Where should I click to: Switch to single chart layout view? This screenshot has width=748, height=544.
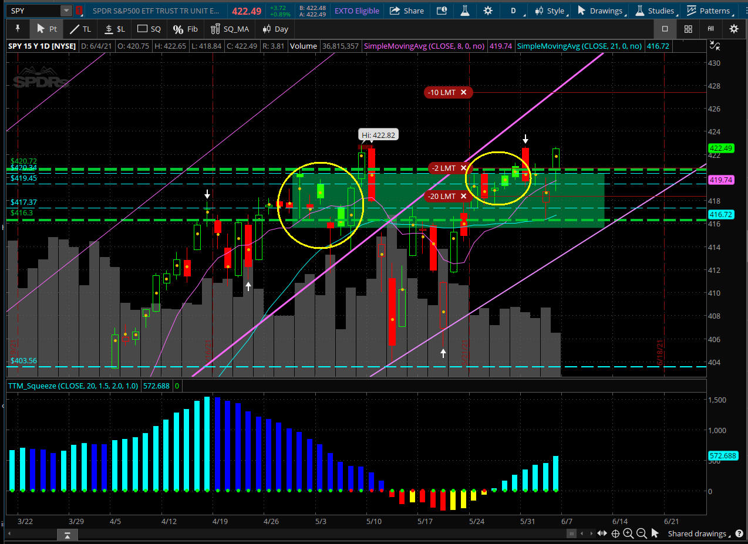tap(665, 29)
